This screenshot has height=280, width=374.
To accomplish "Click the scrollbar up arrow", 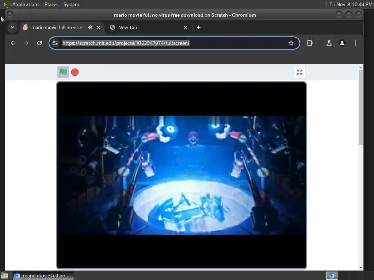I will [x=360, y=67].
